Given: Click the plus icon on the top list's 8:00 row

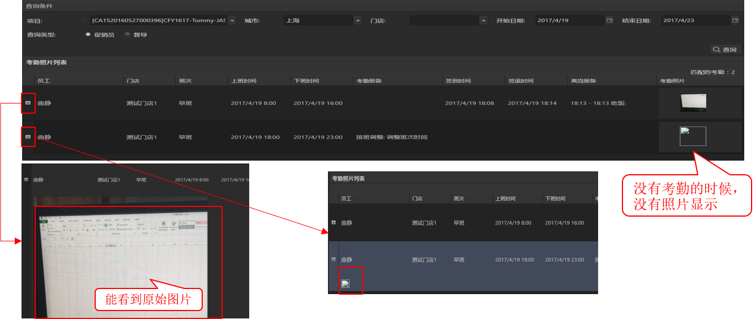Looking at the screenshot, I should (x=28, y=103).
